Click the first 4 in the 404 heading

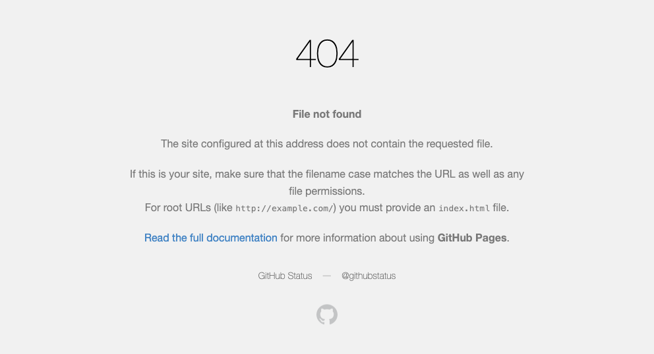(x=306, y=54)
